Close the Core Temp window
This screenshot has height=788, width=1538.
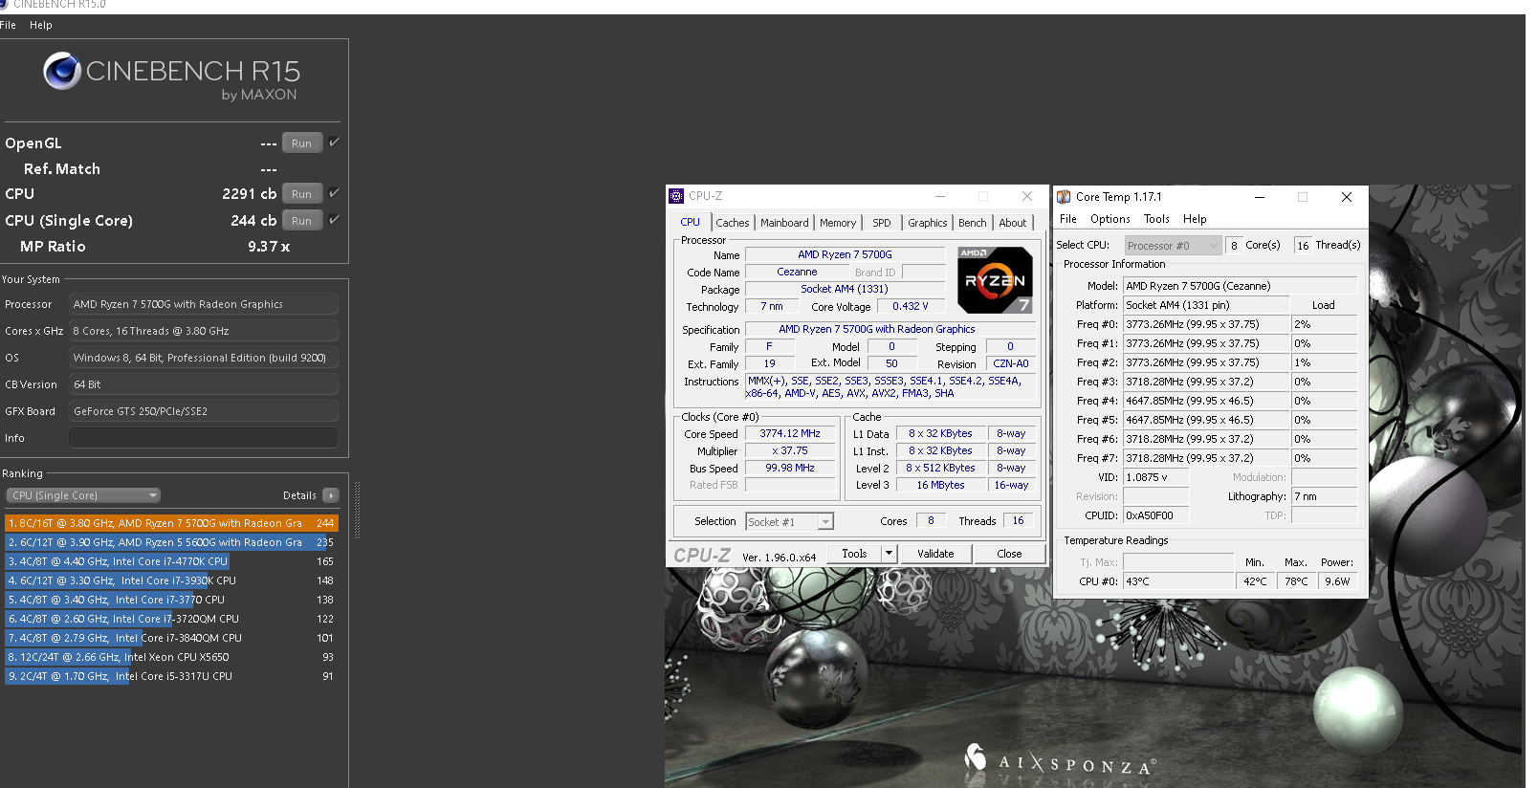coord(1347,197)
